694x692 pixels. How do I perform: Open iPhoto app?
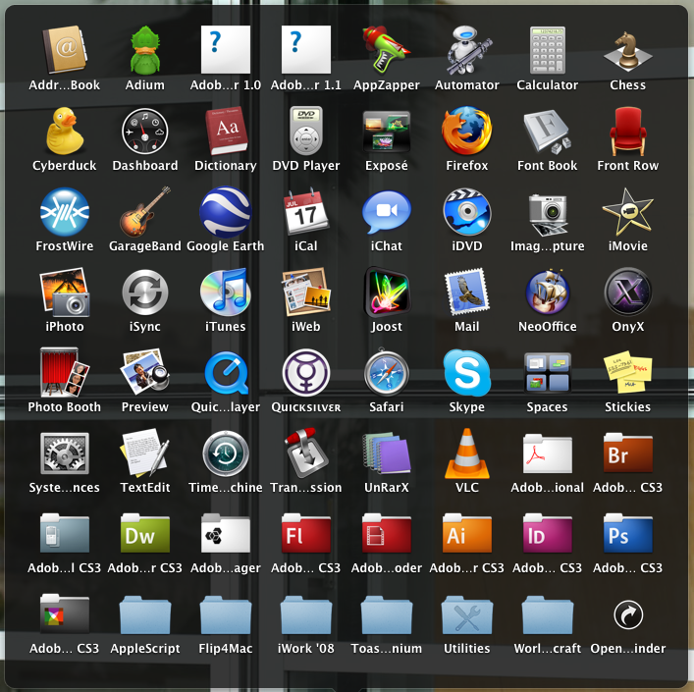(65, 293)
